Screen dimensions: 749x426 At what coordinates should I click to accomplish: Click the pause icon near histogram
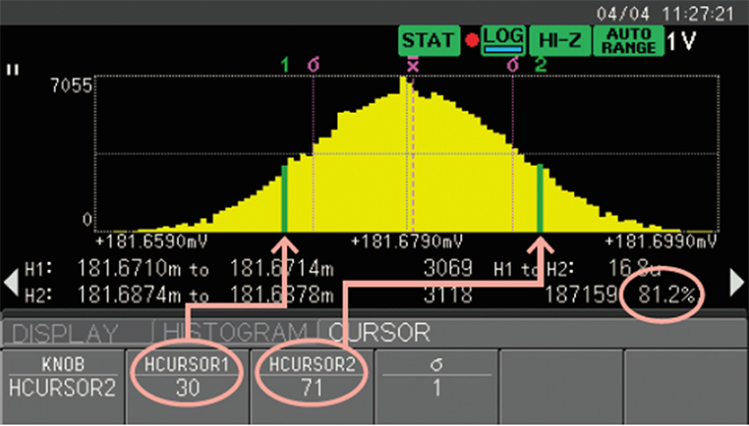point(13,70)
